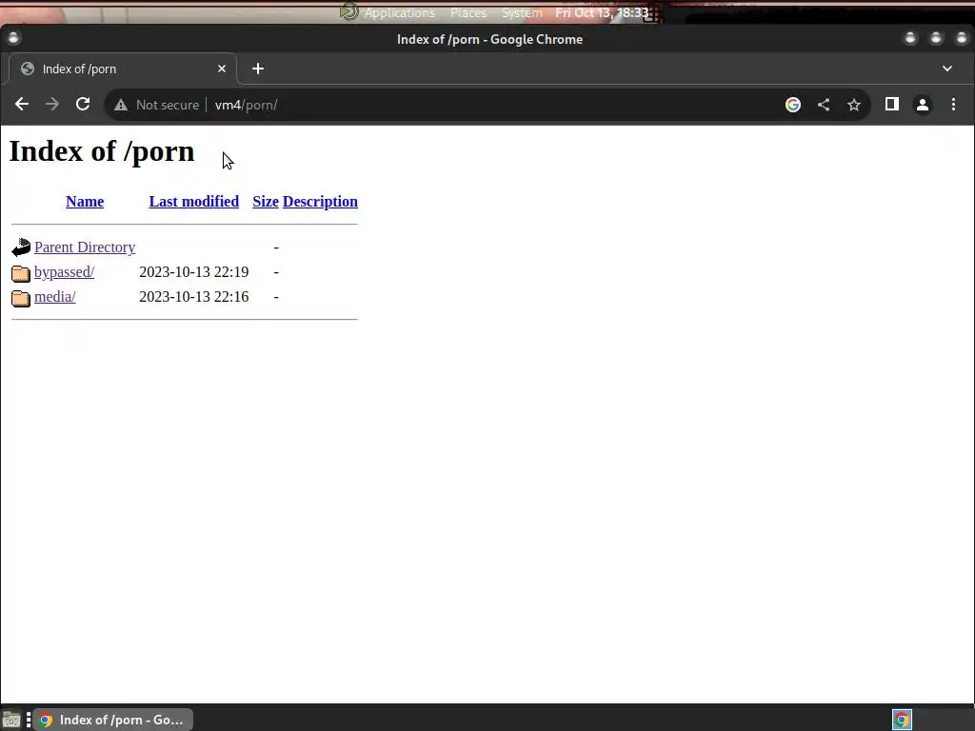Select the Index of /porn tab
Viewport: 975px width, 731px height.
[x=122, y=69]
